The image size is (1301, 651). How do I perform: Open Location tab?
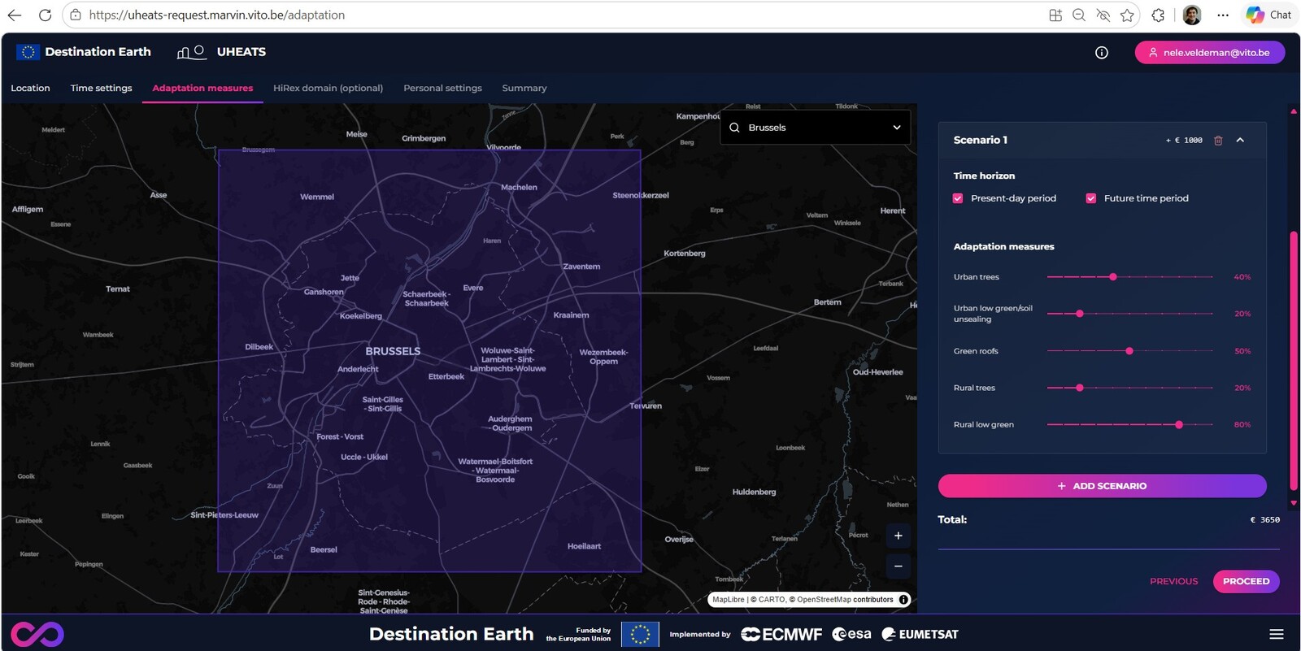tap(30, 88)
